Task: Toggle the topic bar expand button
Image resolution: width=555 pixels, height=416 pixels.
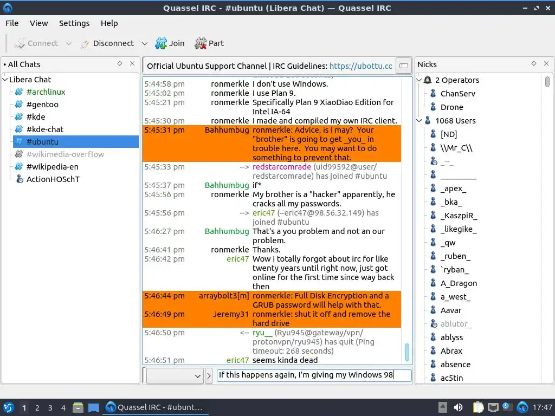Action: point(404,66)
